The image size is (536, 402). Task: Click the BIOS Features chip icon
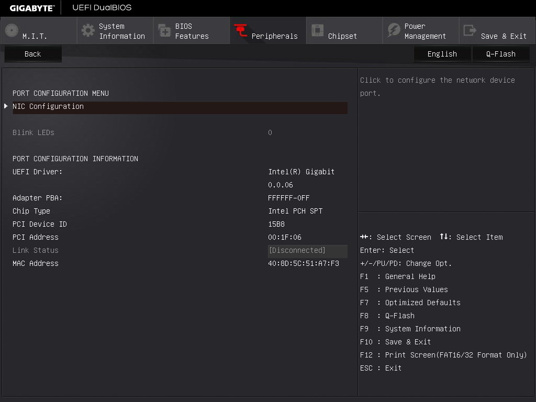tap(164, 31)
